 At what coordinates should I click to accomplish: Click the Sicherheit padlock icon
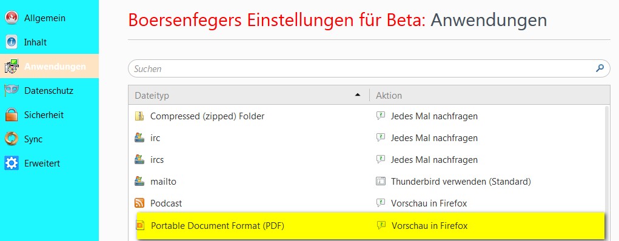click(x=12, y=115)
